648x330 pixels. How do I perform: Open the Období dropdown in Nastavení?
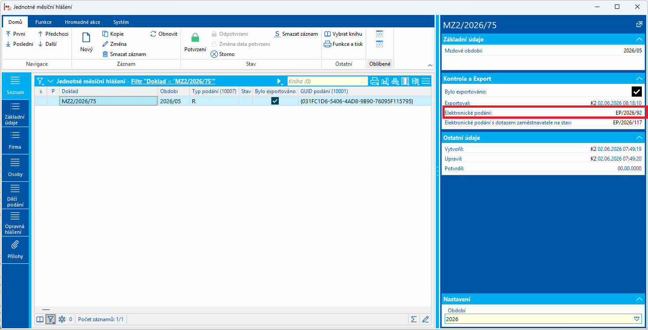[x=637, y=319]
